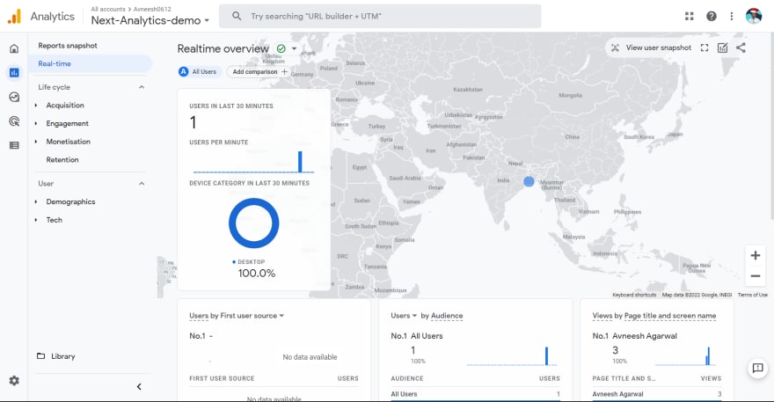774x402 pixels.
Task: Click the DESKTOP legend label
Action: (x=252, y=262)
